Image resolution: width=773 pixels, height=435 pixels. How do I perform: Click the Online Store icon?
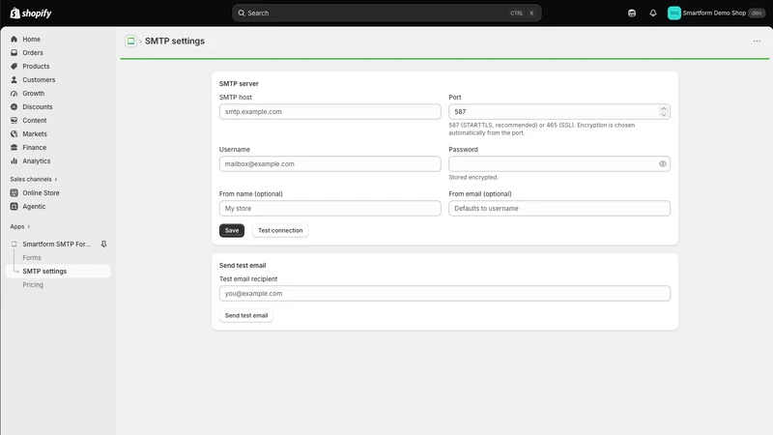14,192
